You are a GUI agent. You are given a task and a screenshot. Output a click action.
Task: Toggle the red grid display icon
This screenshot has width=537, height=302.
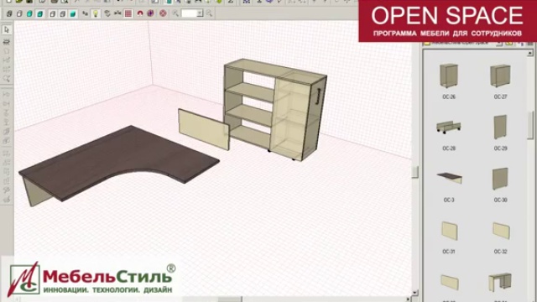(128, 13)
